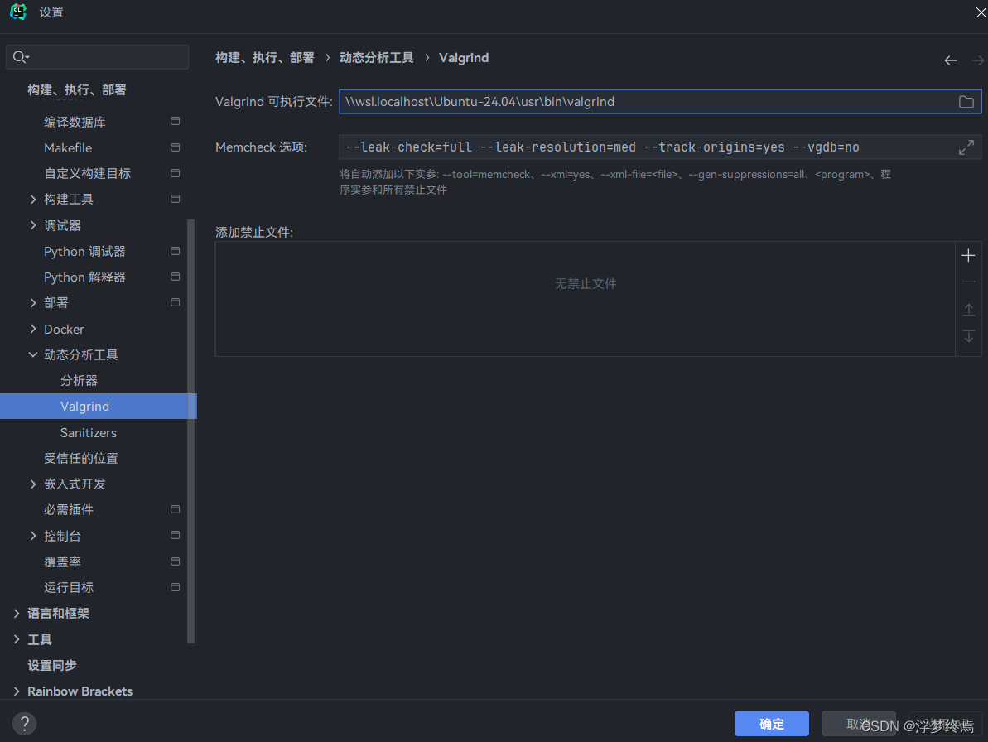988x742 pixels.
Task: Open help via question mark icon
Action: (x=25, y=724)
